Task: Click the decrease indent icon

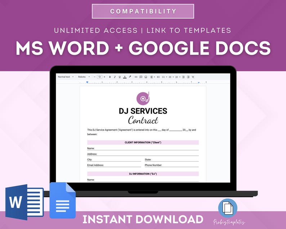Action: point(183,77)
